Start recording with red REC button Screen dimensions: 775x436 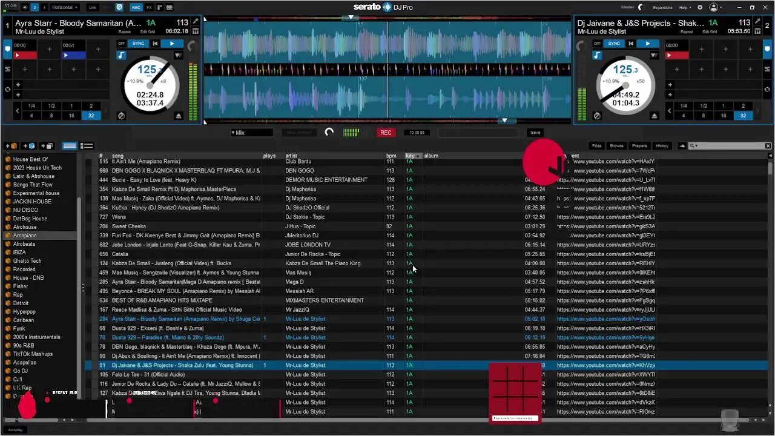tap(386, 133)
